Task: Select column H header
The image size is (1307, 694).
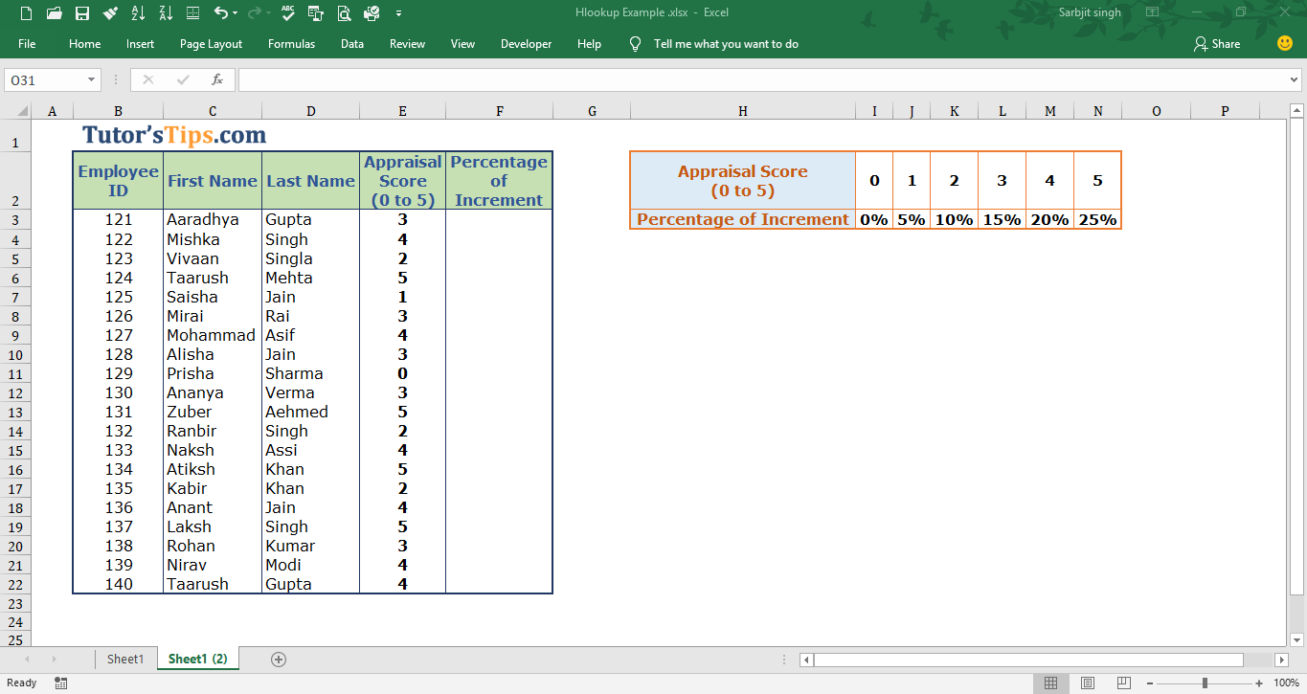Action: point(743,111)
